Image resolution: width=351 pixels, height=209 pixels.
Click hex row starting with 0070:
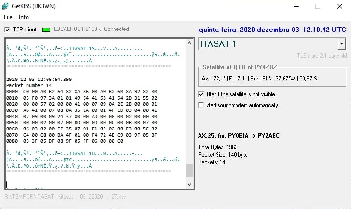pyautogui.click(x=82, y=135)
